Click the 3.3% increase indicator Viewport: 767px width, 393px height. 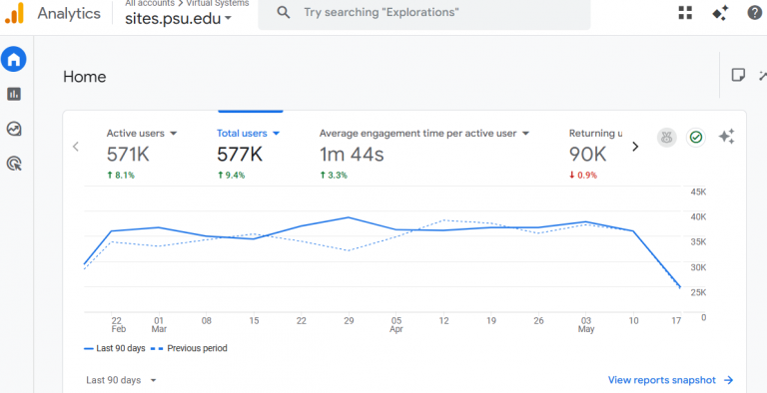334,176
